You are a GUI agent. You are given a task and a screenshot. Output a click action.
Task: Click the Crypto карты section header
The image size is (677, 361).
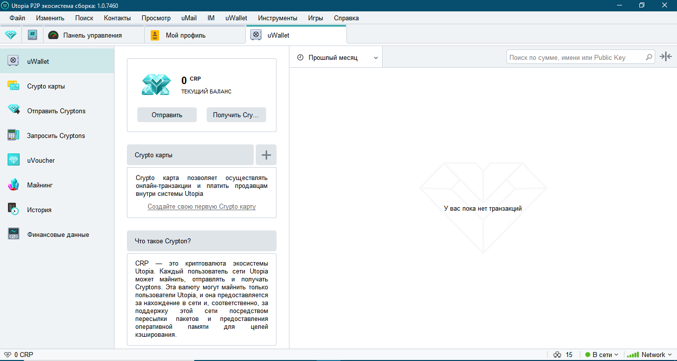pyautogui.click(x=190, y=155)
